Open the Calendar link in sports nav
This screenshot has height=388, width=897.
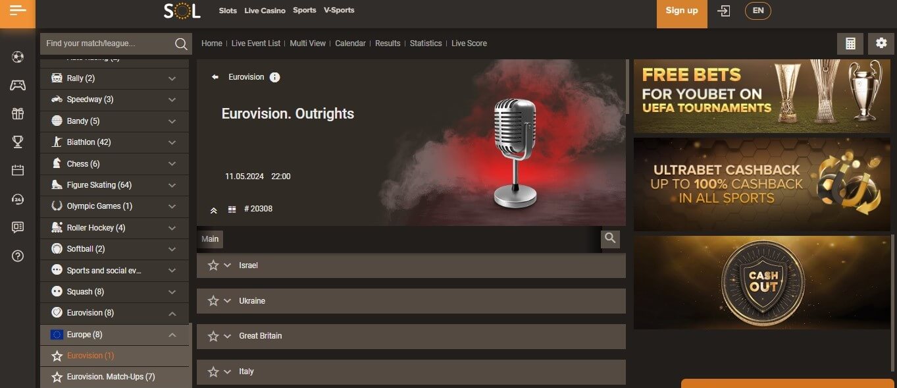[x=350, y=43]
